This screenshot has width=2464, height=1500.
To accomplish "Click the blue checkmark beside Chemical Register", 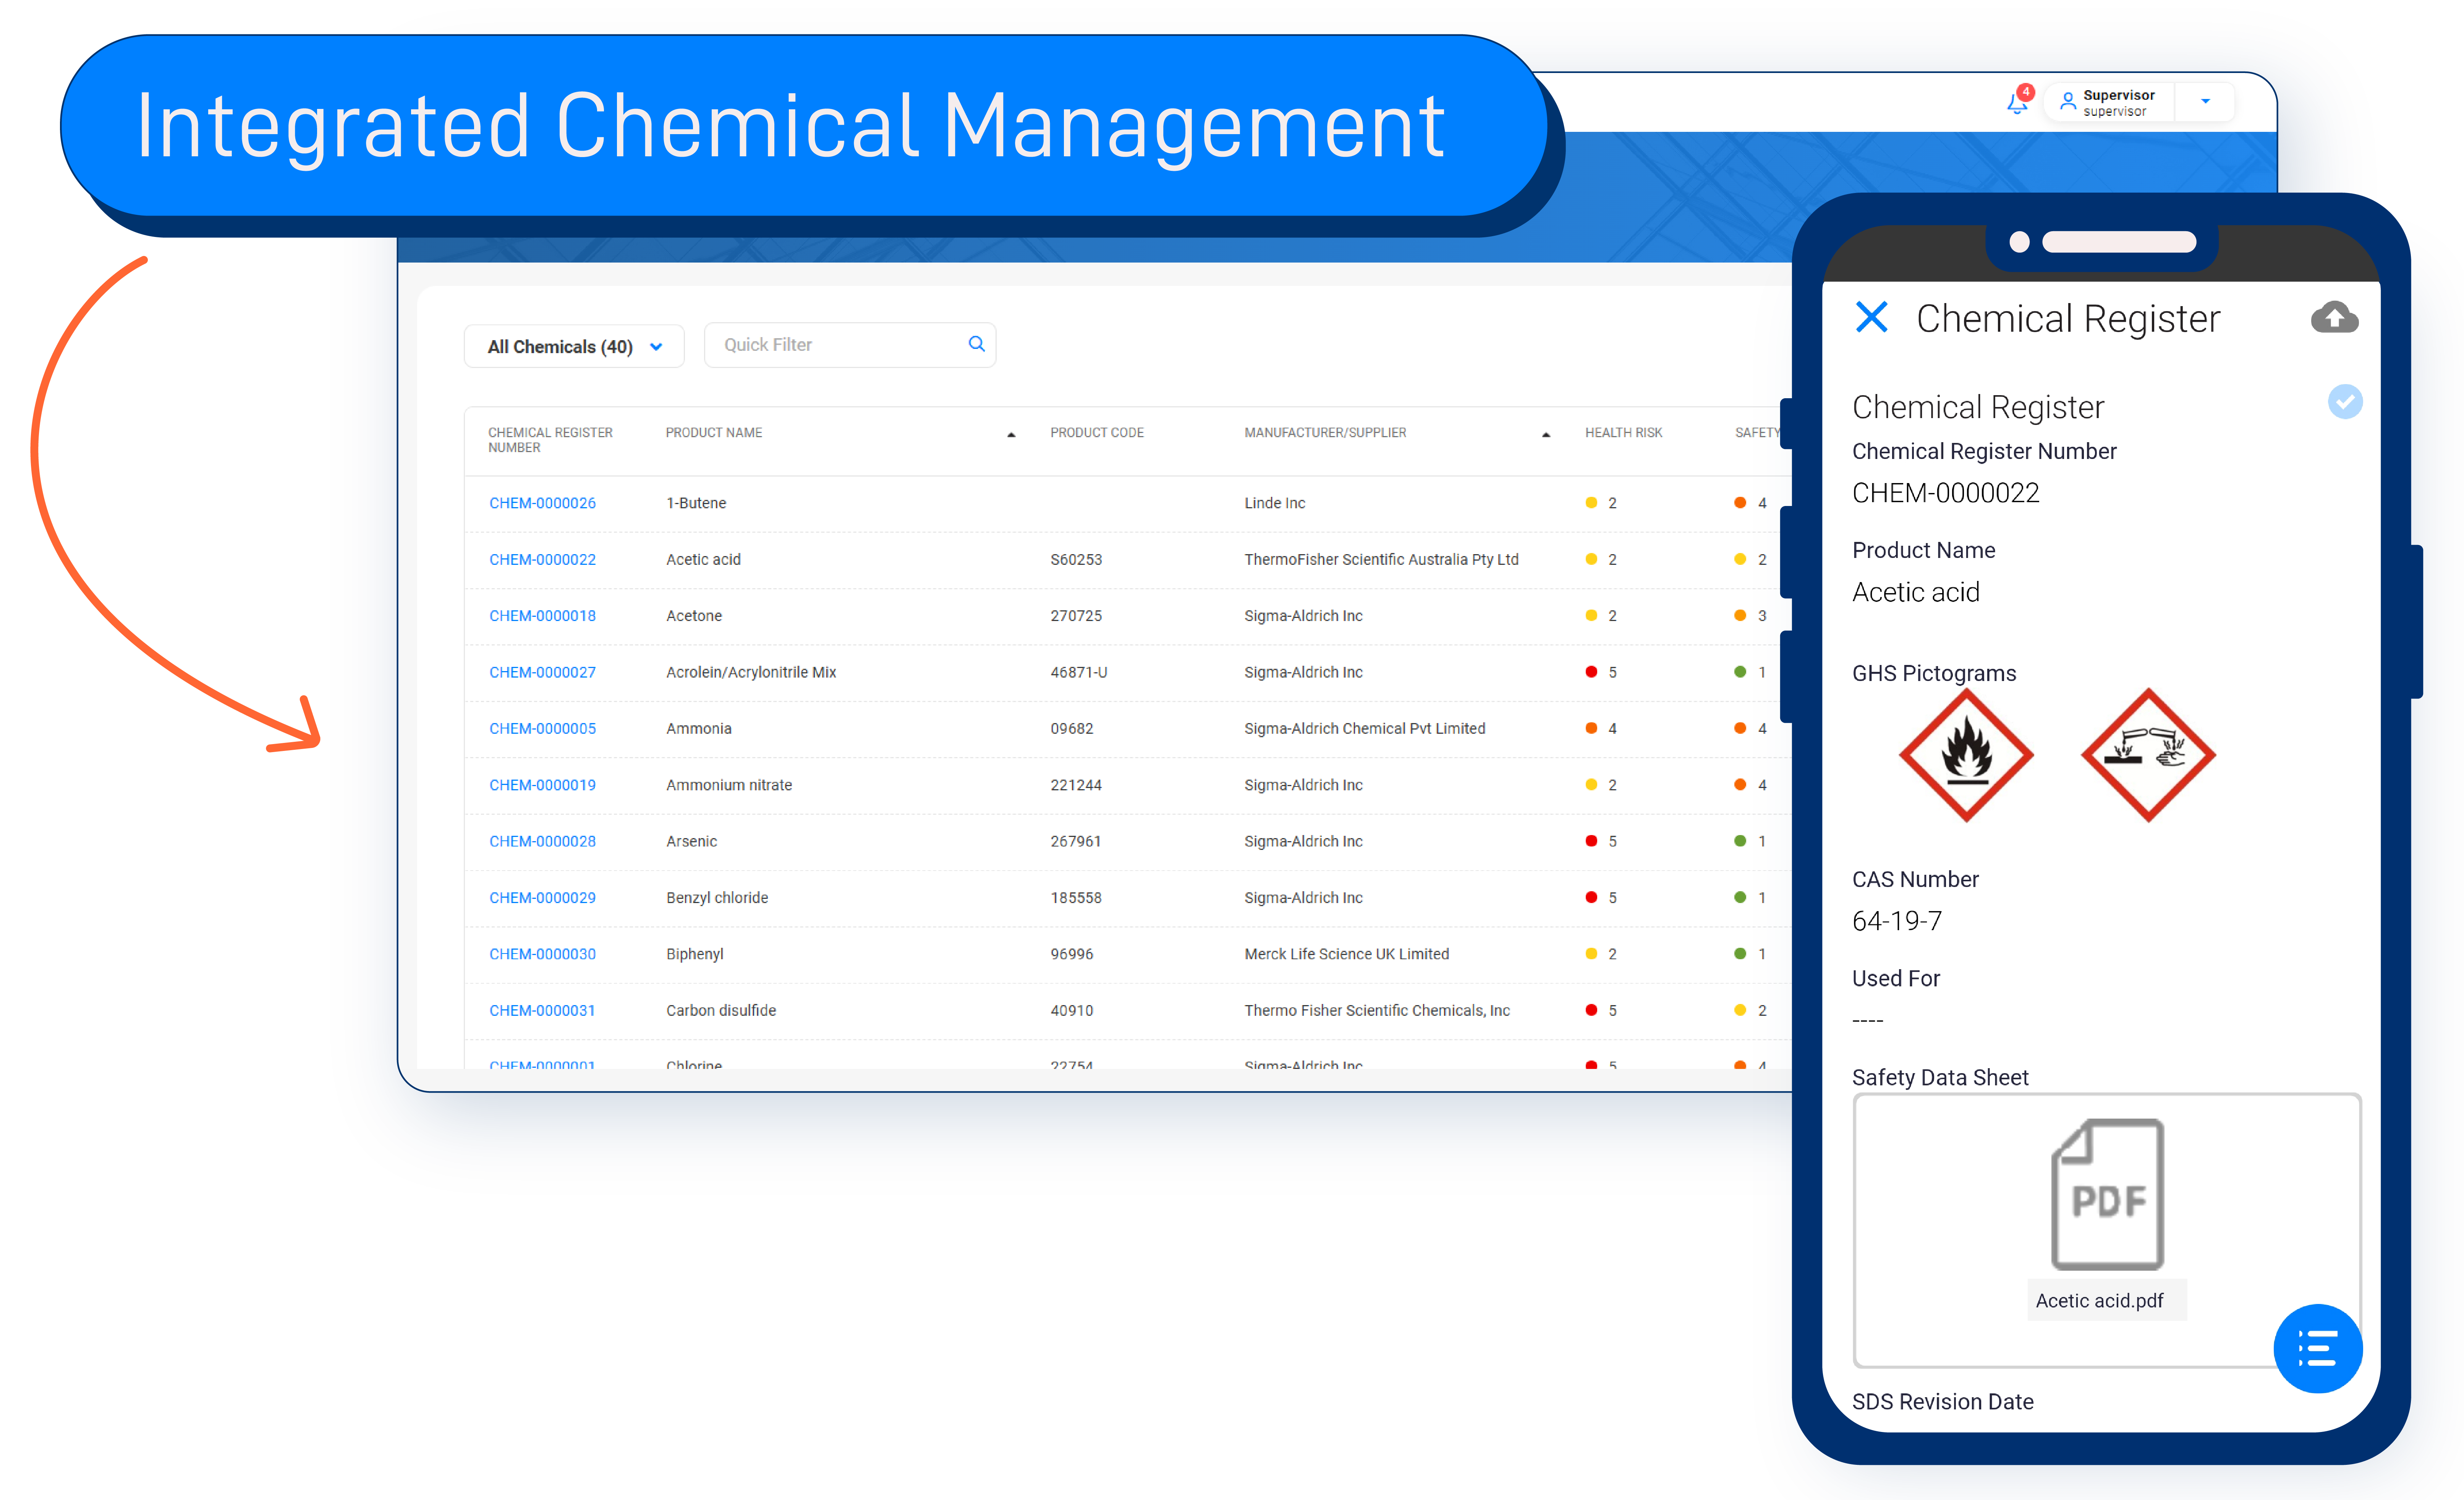I will pyautogui.click(x=2345, y=402).
